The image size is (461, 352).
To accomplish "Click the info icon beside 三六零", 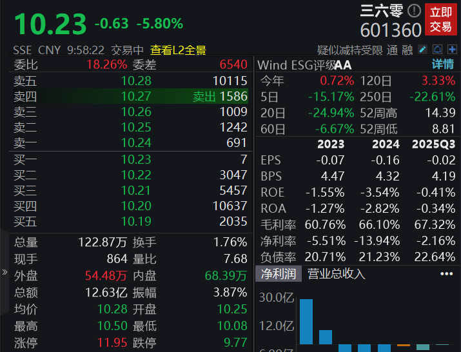I will click(x=415, y=11).
